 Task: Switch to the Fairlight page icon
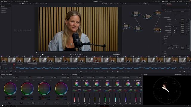113,106
